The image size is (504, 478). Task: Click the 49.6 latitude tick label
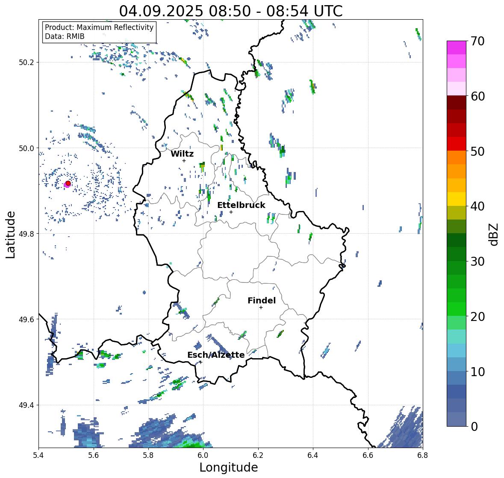pyautogui.click(x=26, y=319)
